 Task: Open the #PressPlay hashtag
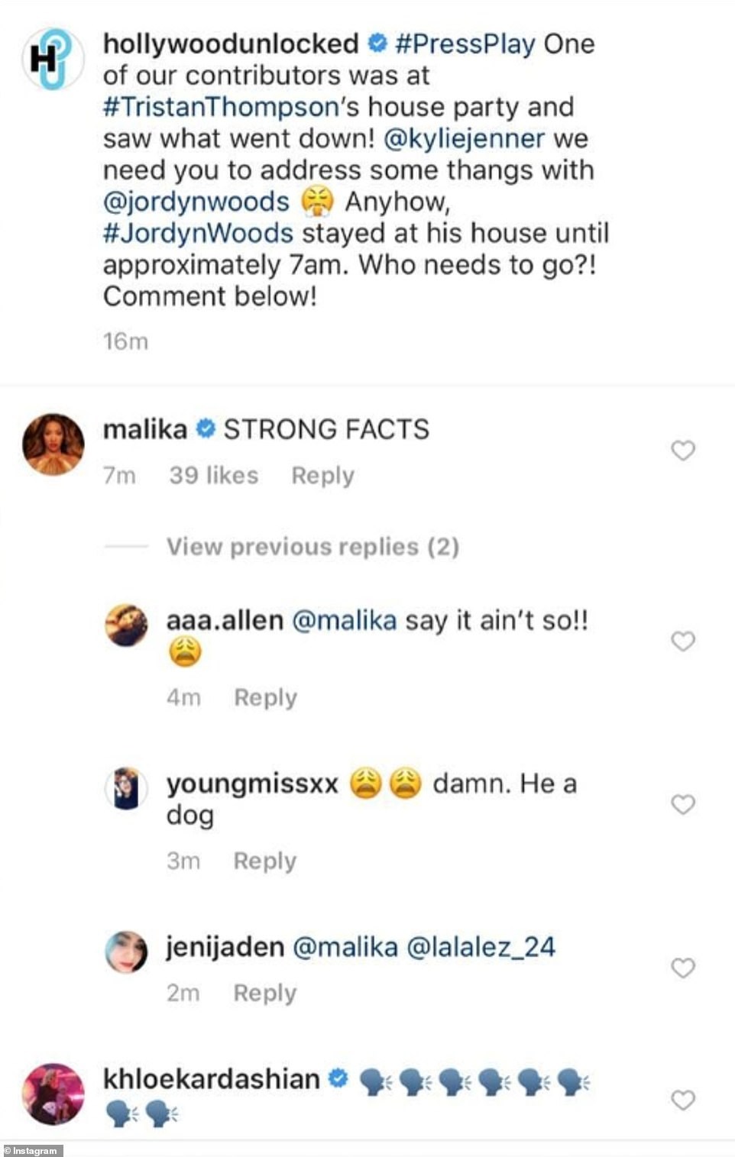click(465, 44)
